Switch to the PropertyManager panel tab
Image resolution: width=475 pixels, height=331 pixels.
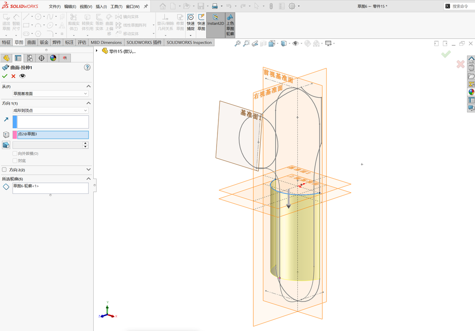[18, 58]
